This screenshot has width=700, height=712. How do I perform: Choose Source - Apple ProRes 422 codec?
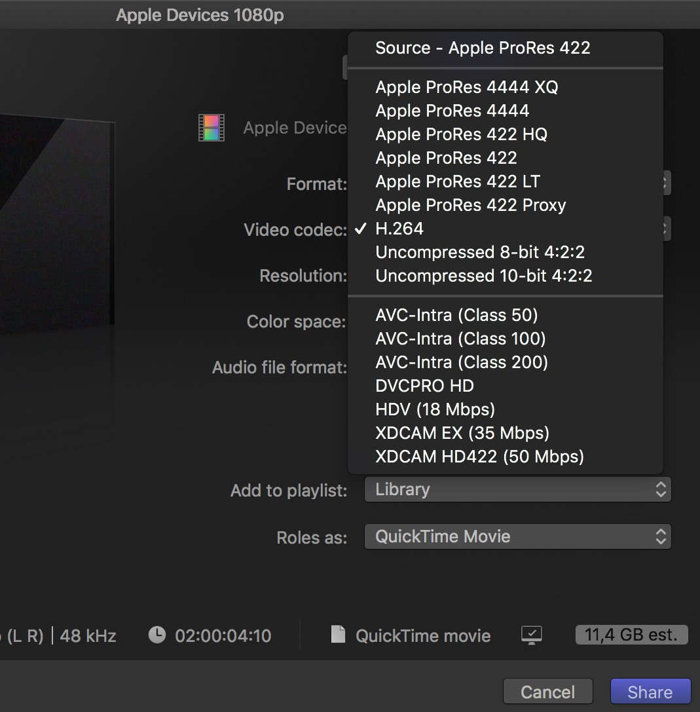click(x=506, y=48)
